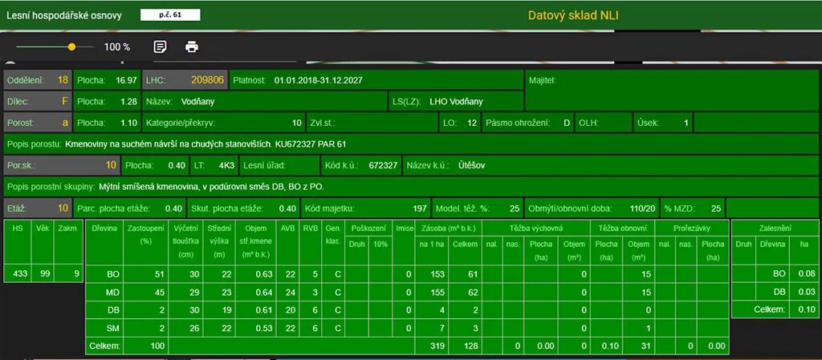Click the % MZD value 25
822x360 pixels.
point(716,208)
